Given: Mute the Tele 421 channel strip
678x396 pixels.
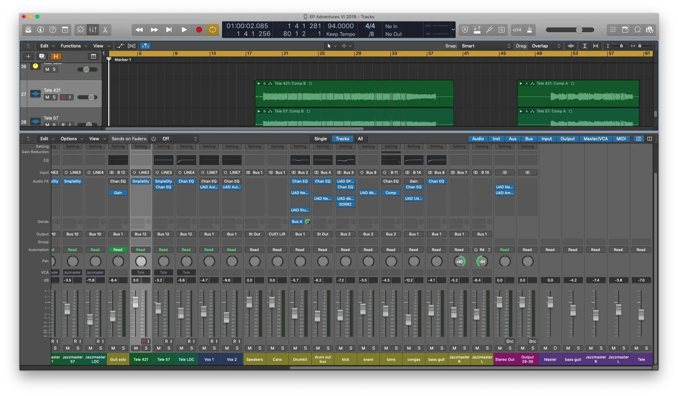Looking at the screenshot, I should coord(136,348).
